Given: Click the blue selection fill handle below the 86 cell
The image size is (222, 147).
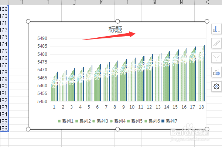Looking at the screenshot, I should point(8,131).
